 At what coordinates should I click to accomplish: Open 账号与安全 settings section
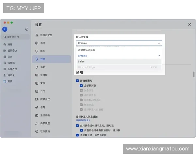click(x=51, y=35)
